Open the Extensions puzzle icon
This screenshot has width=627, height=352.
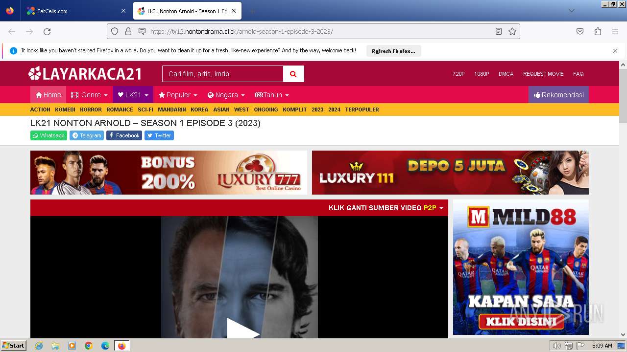click(x=598, y=31)
